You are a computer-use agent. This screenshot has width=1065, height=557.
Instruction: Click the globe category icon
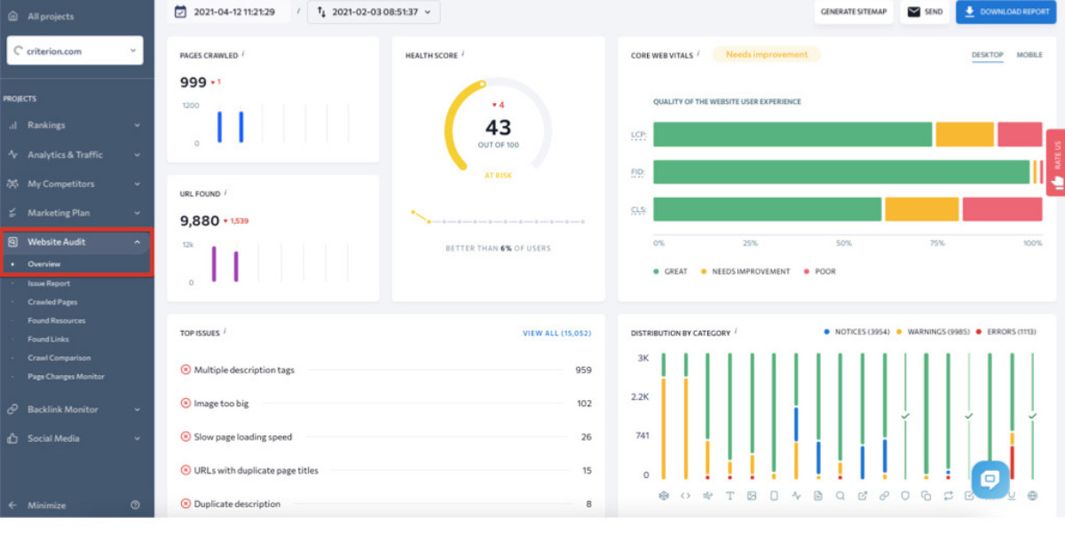(1032, 496)
